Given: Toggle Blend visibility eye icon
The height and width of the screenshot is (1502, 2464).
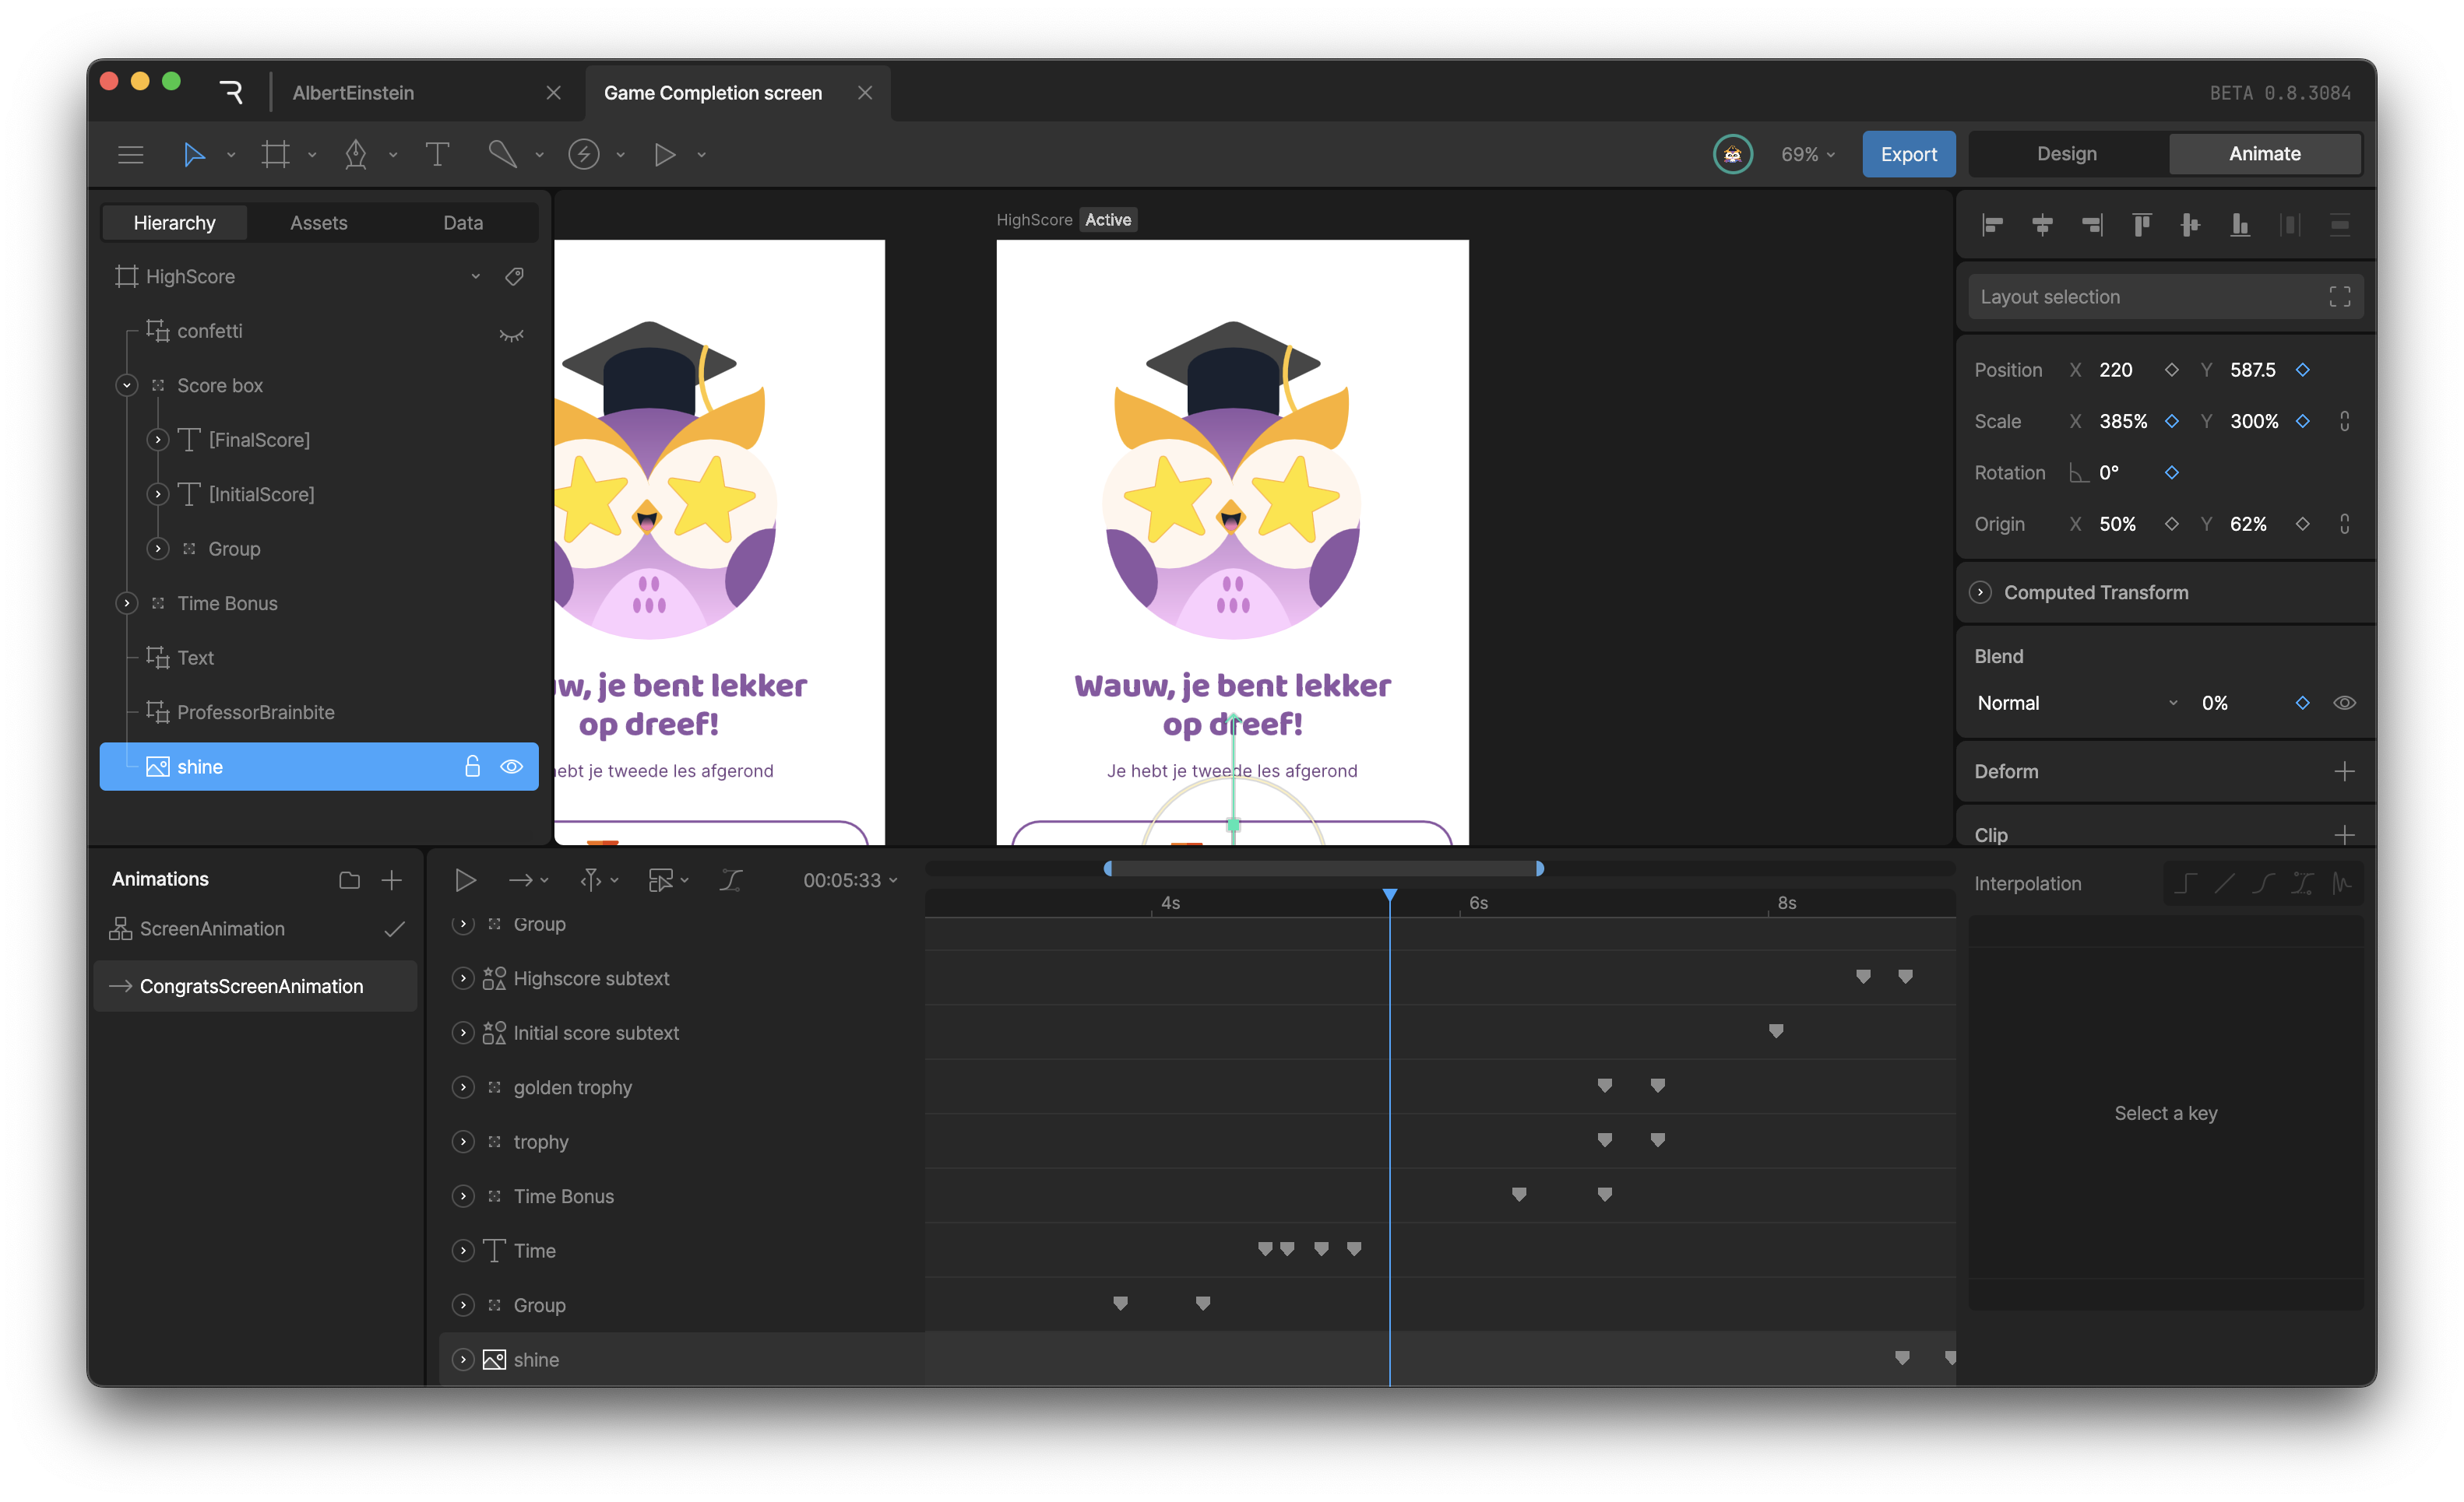Looking at the screenshot, I should click(x=2344, y=703).
